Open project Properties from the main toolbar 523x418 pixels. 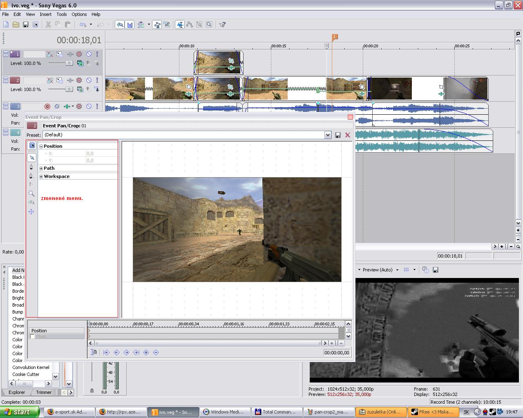pyautogui.click(x=36, y=24)
